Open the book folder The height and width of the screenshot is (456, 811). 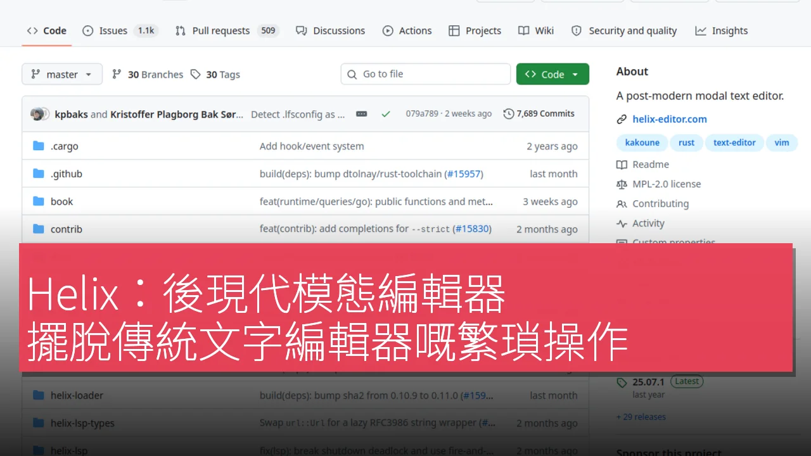click(62, 201)
